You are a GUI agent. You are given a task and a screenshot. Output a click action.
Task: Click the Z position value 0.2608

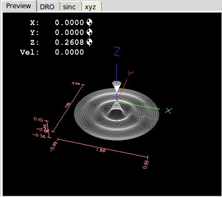pyautogui.click(x=69, y=42)
